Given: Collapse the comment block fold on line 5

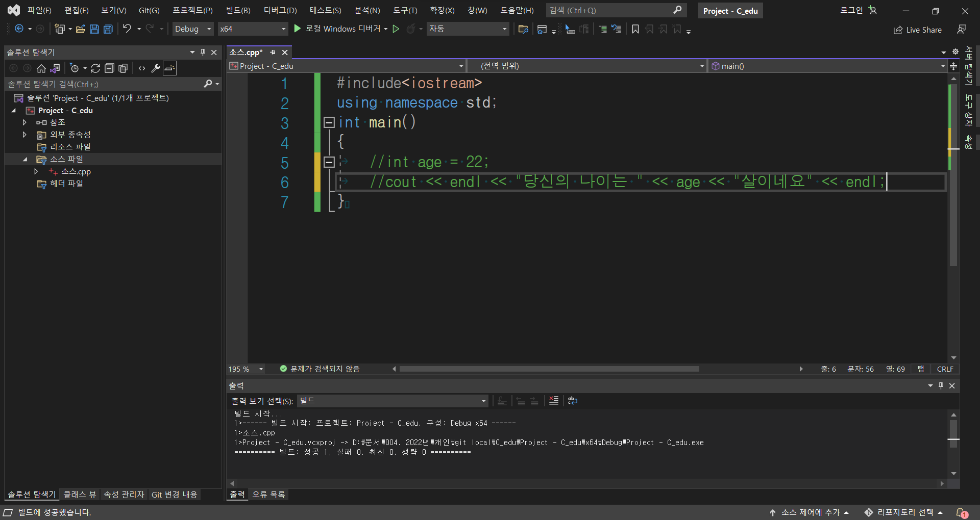Looking at the screenshot, I should [329, 162].
